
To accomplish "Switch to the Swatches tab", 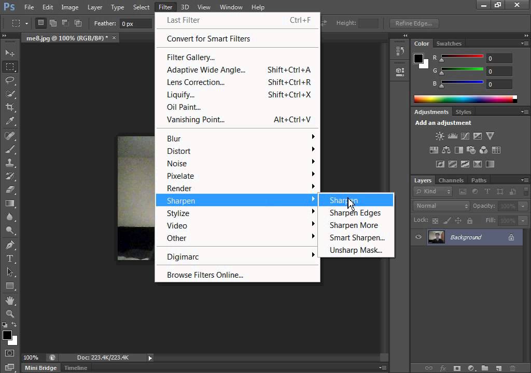I will 449,44.
